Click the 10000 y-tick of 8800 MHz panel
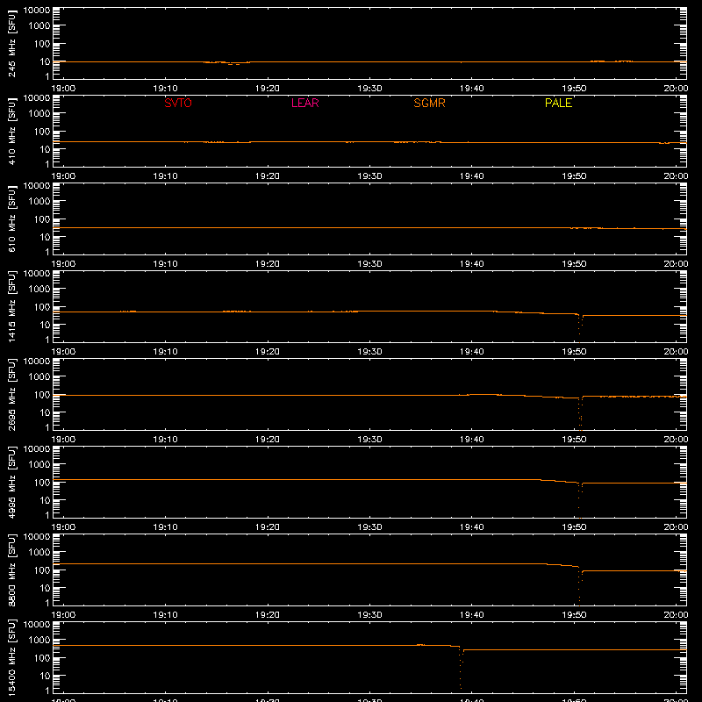Image resolution: width=702 pixels, height=702 pixels. pos(37,537)
